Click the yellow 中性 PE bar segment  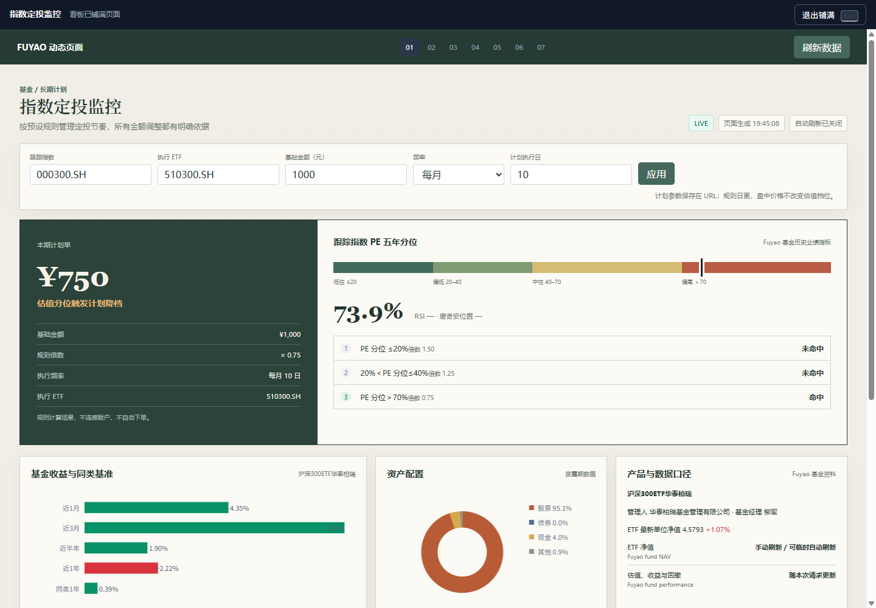point(607,268)
